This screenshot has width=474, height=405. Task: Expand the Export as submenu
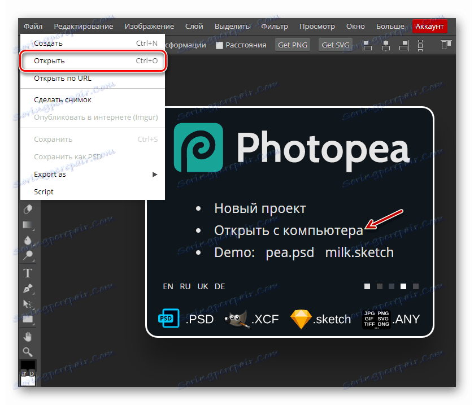pyautogui.click(x=93, y=175)
